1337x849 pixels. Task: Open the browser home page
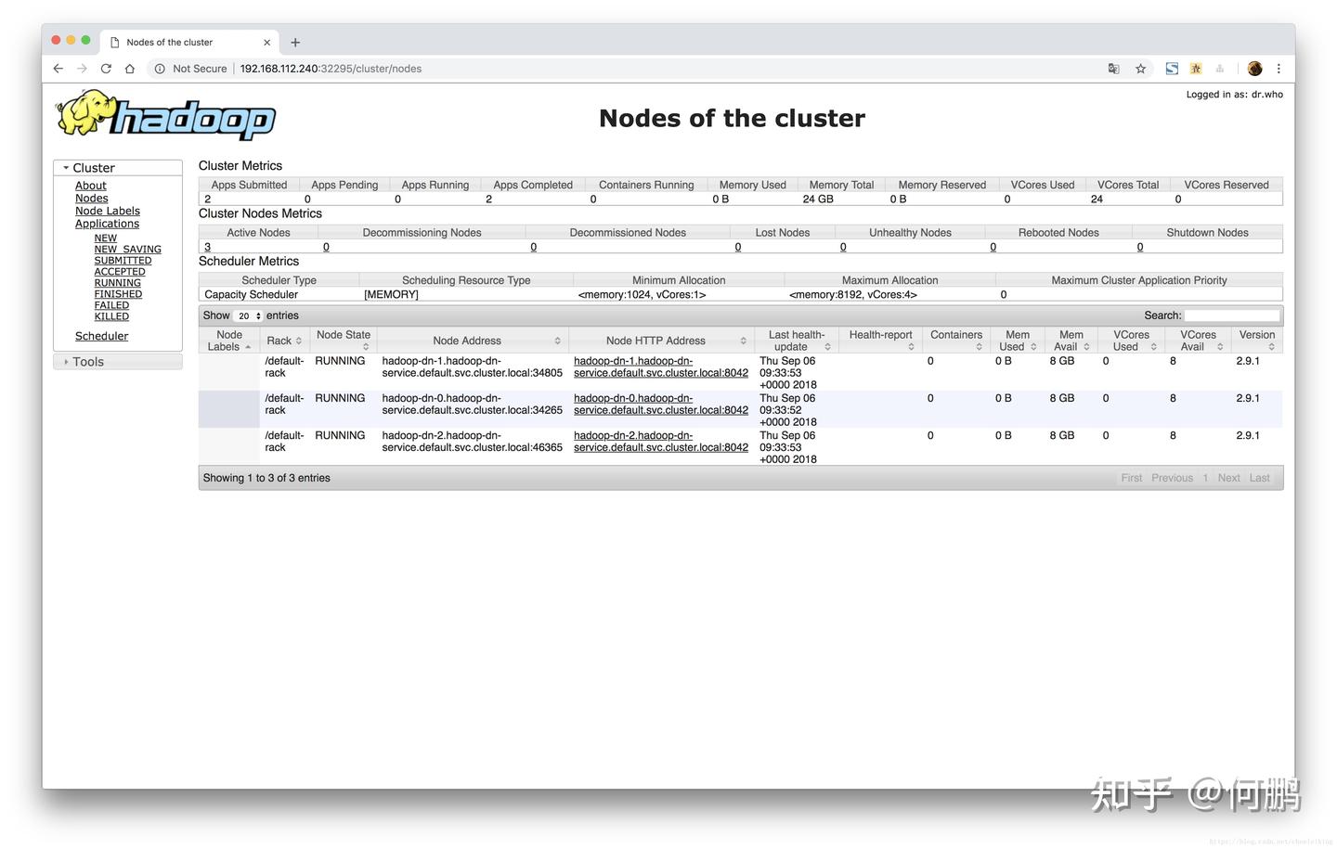130,69
